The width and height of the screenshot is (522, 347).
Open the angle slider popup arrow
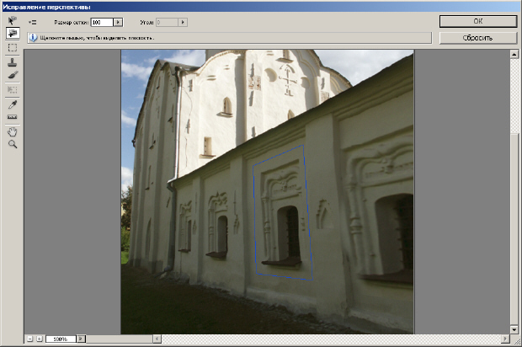pyautogui.click(x=184, y=22)
